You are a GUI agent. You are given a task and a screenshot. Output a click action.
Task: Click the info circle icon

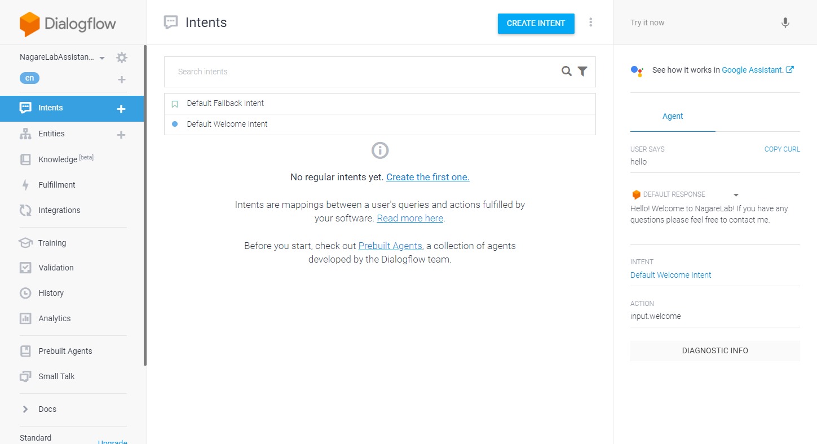tap(380, 150)
